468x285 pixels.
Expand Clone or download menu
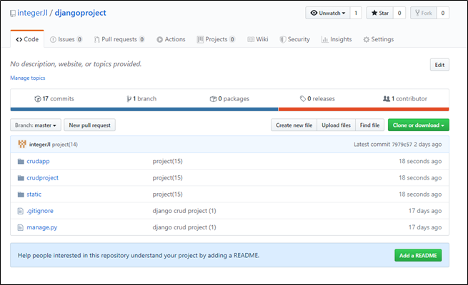pos(419,125)
